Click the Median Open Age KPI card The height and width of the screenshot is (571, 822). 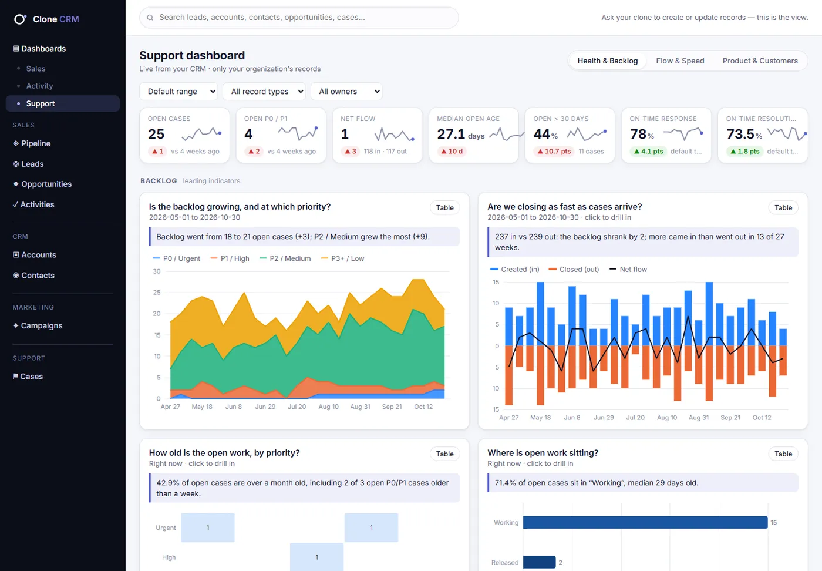474,135
